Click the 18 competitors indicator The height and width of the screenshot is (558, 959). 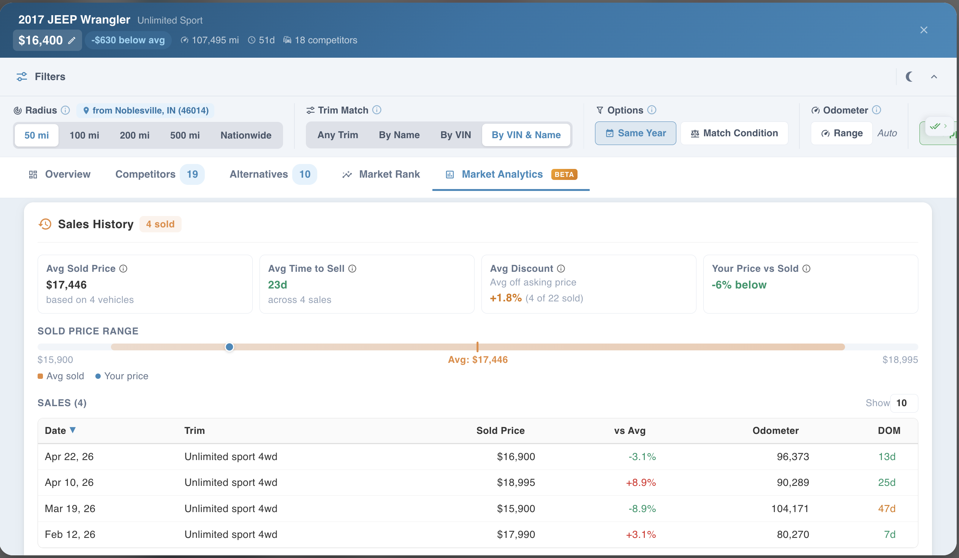point(320,40)
